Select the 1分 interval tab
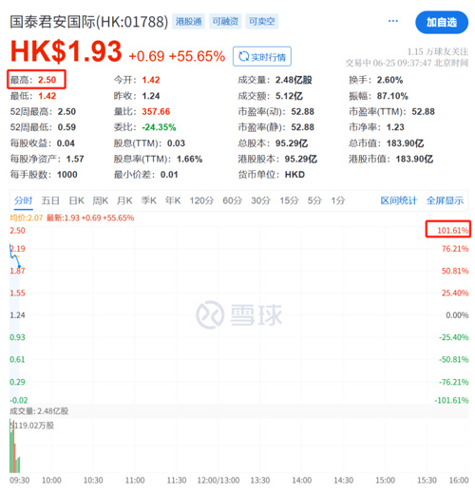This screenshot has width=475, height=493. click(x=338, y=200)
